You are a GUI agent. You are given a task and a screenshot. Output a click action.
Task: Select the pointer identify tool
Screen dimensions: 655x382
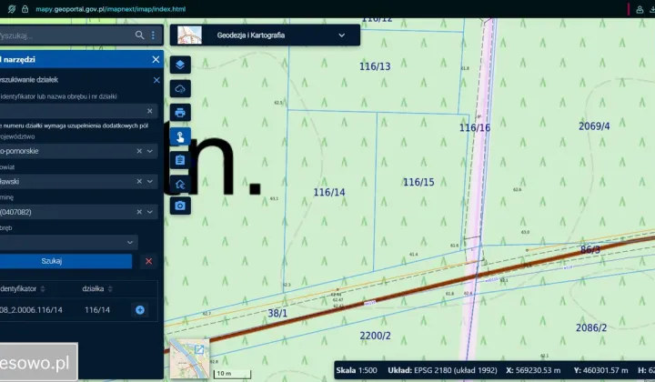(180, 136)
